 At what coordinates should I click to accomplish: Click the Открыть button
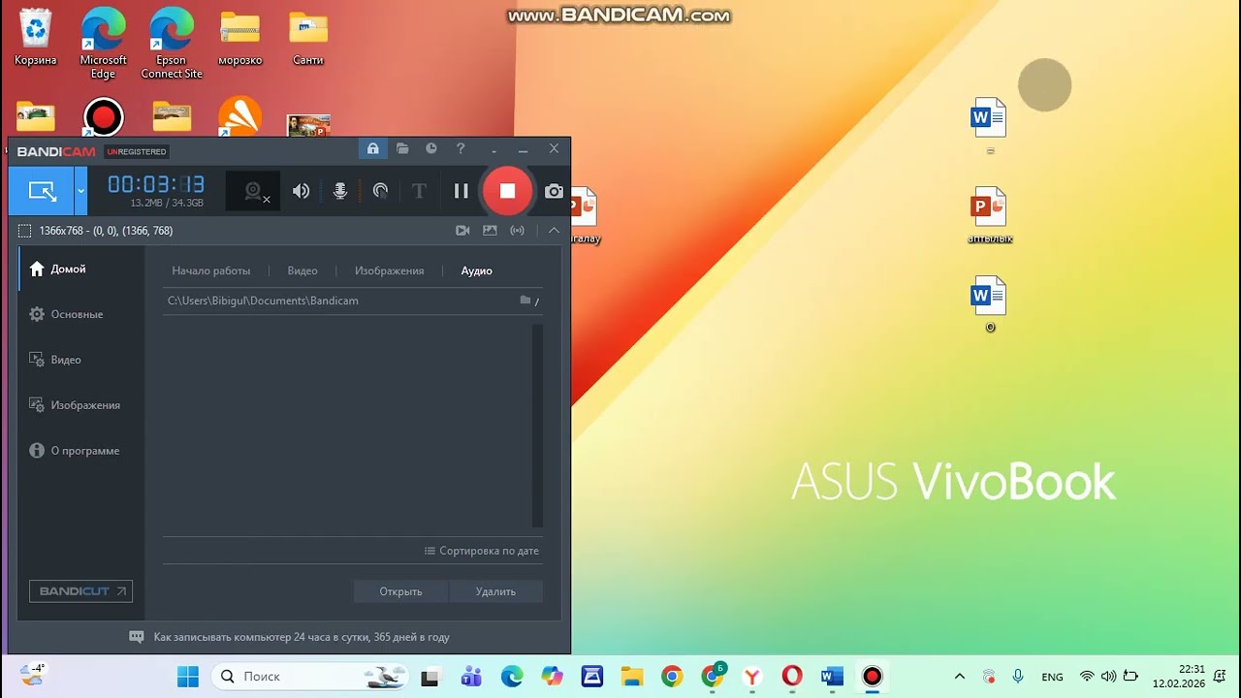click(400, 591)
